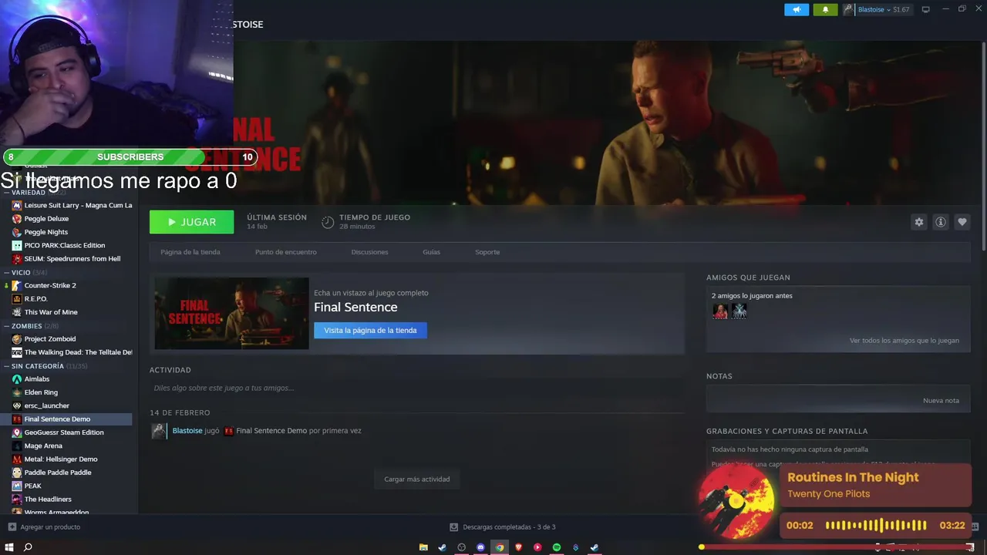
Task: Open Punto de encuentro tab
Action: [x=286, y=252]
